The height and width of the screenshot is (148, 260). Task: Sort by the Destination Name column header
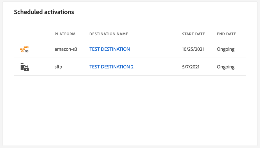[109, 34]
